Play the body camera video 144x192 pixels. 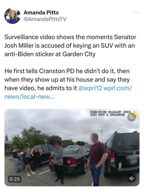click(x=72, y=147)
